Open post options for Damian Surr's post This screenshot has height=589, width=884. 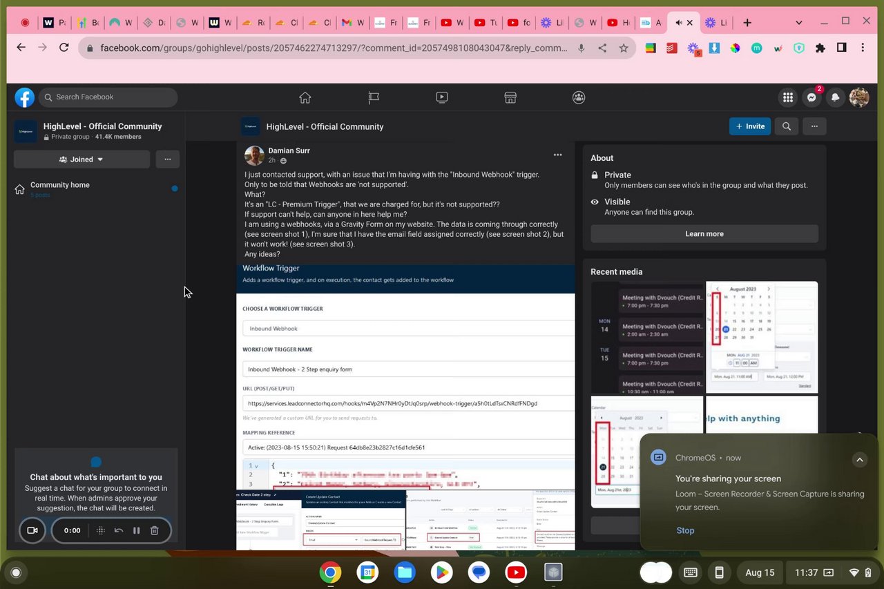pos(557,155)
